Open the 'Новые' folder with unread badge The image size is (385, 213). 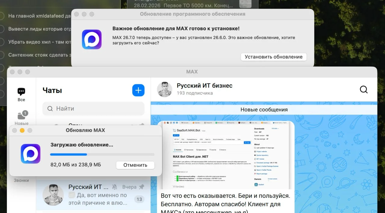click(21, 116)
